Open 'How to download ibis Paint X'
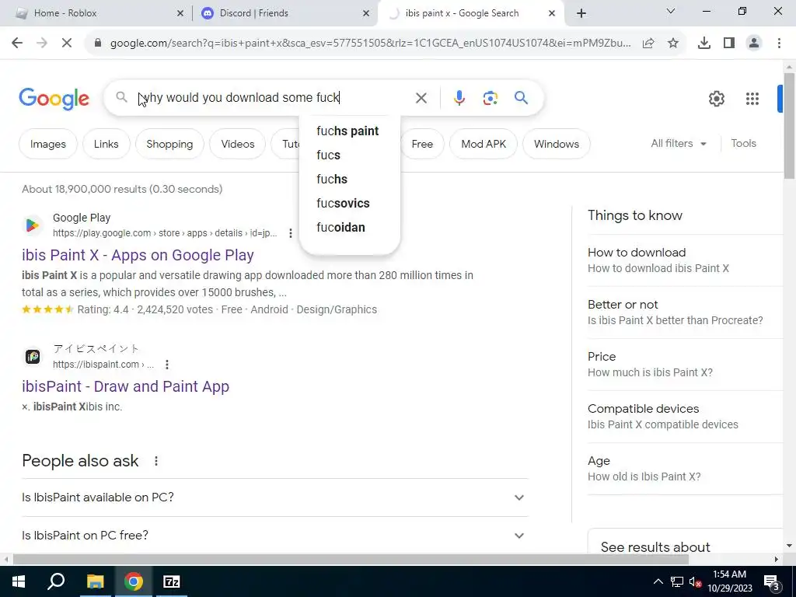796x597 pixels. point(658,268)
